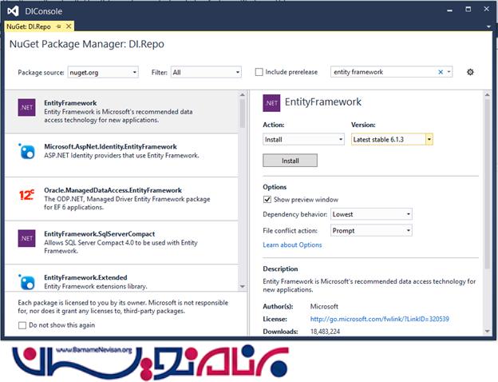Click EntityFramework.SqlServerCompact .NET icon
The width and height of the screenshot is (498, 382).
(x=27, y=238)
